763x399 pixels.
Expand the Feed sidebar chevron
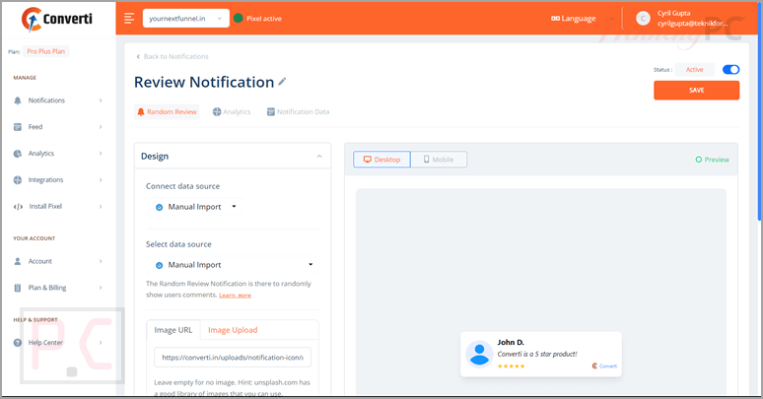pyautogui.click(x=101, y=127)
